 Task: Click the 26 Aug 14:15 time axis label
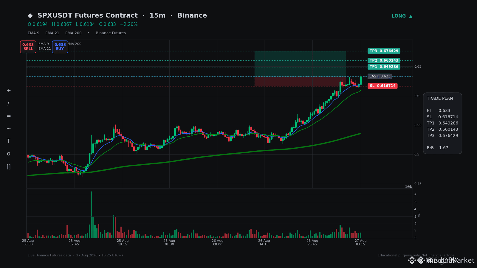click(x=264, y=242)
